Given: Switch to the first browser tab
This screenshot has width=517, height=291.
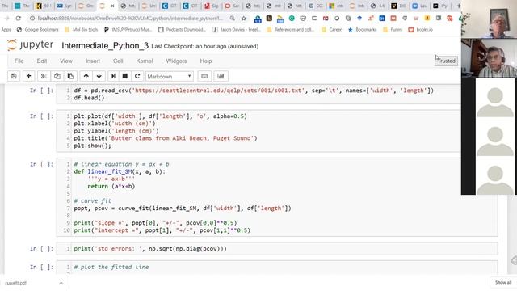Looking at the screenshot, I should pyautogui.click(x=5, y=6).
